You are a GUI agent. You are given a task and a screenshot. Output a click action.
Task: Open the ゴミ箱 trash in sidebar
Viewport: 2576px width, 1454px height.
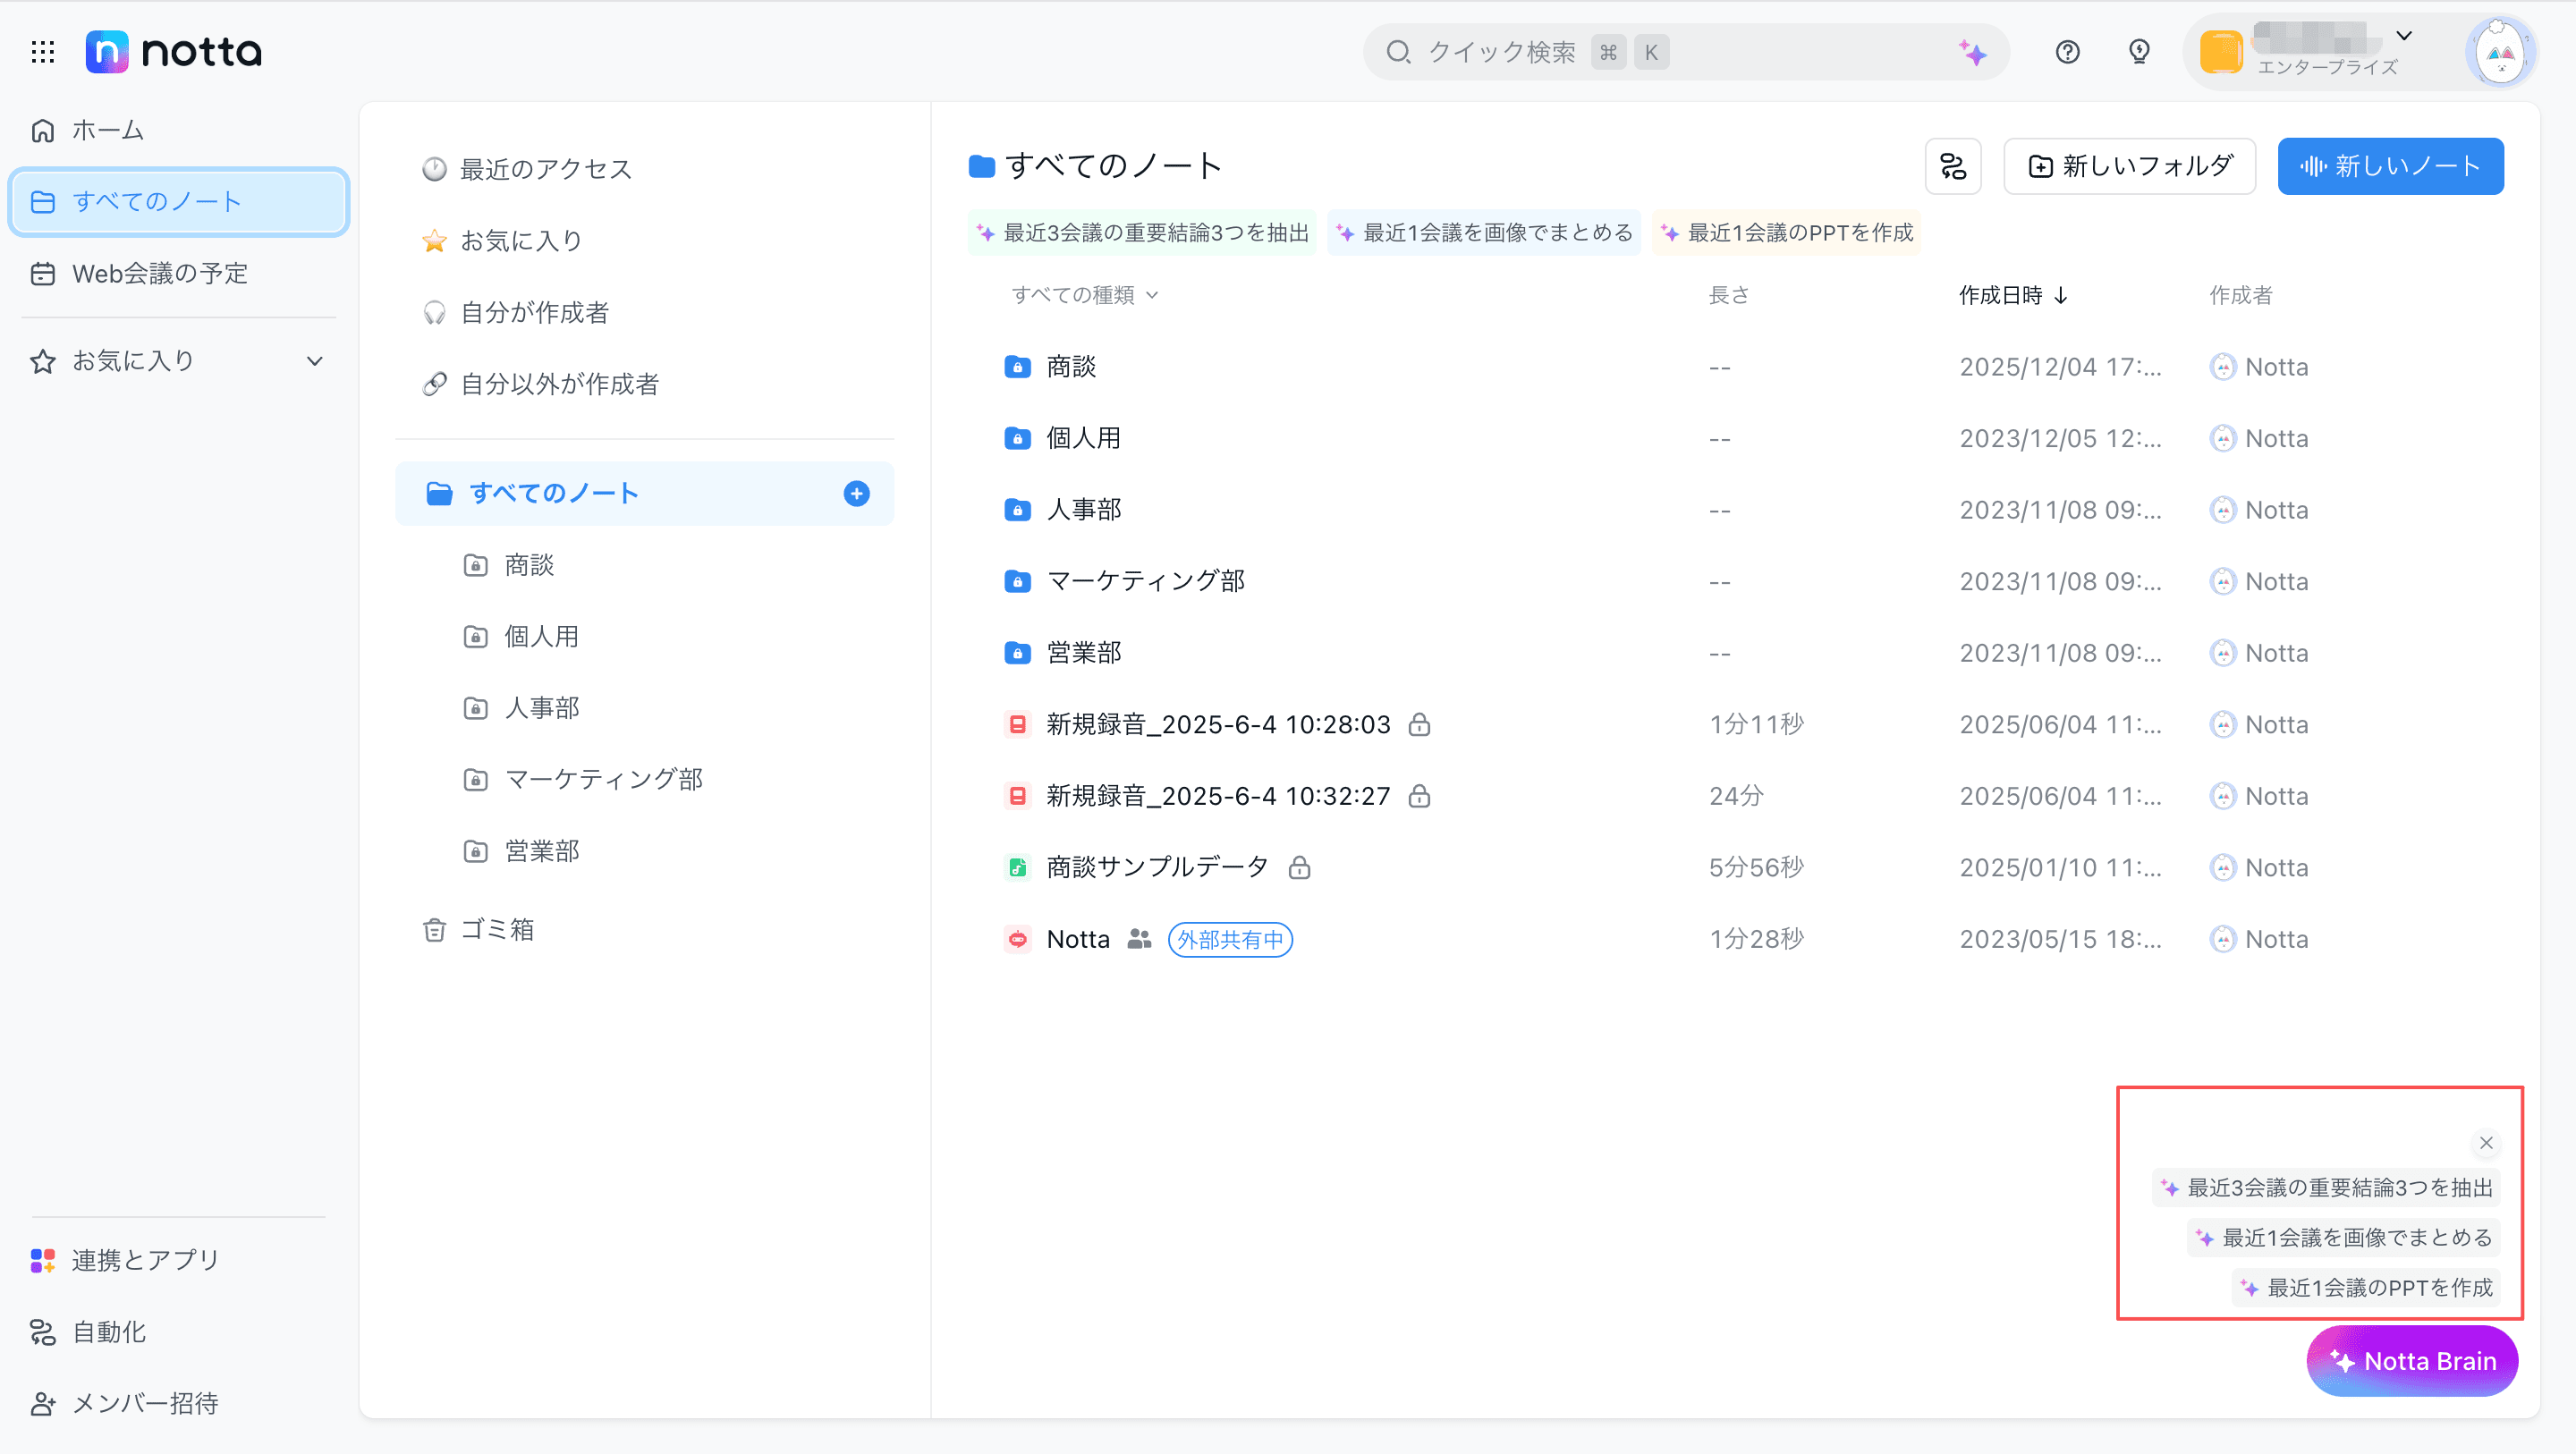click(x=496, y=930)
